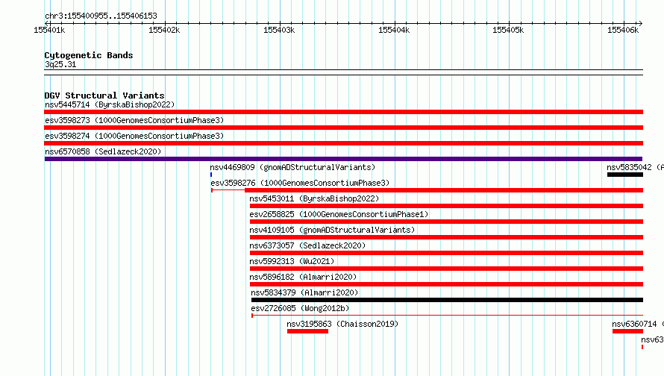Select nsv5834379 (Almarri2020) label
This screenshot has height=376, width=664.
(x=304, y=292)
